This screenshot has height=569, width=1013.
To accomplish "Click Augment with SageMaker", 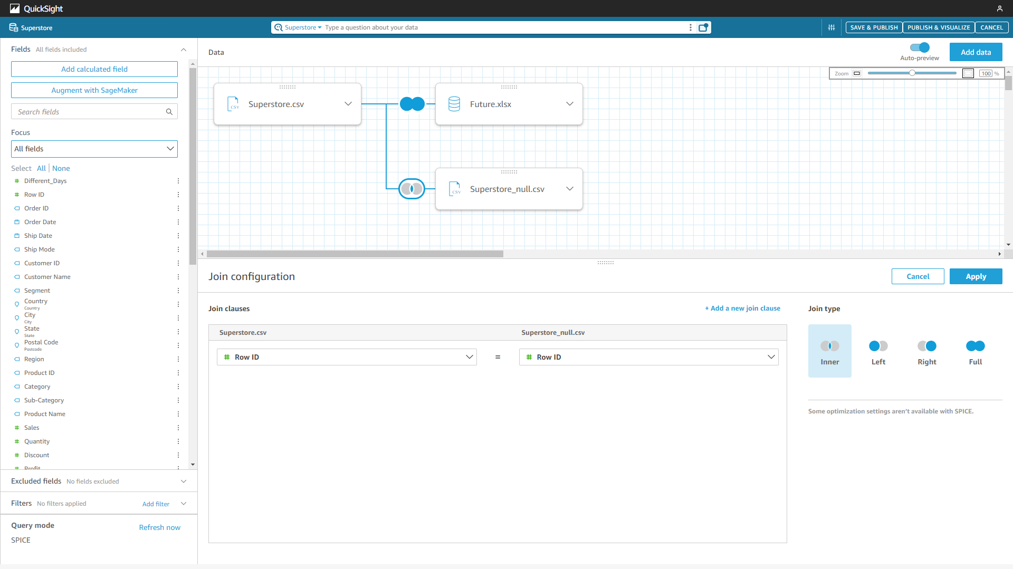I will pyautogui.click(x=94, y=90).
